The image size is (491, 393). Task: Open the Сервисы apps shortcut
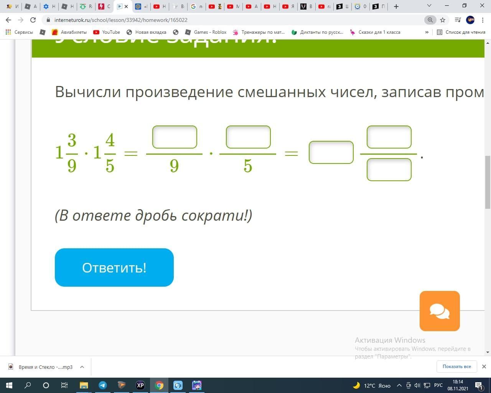[19, 32]
